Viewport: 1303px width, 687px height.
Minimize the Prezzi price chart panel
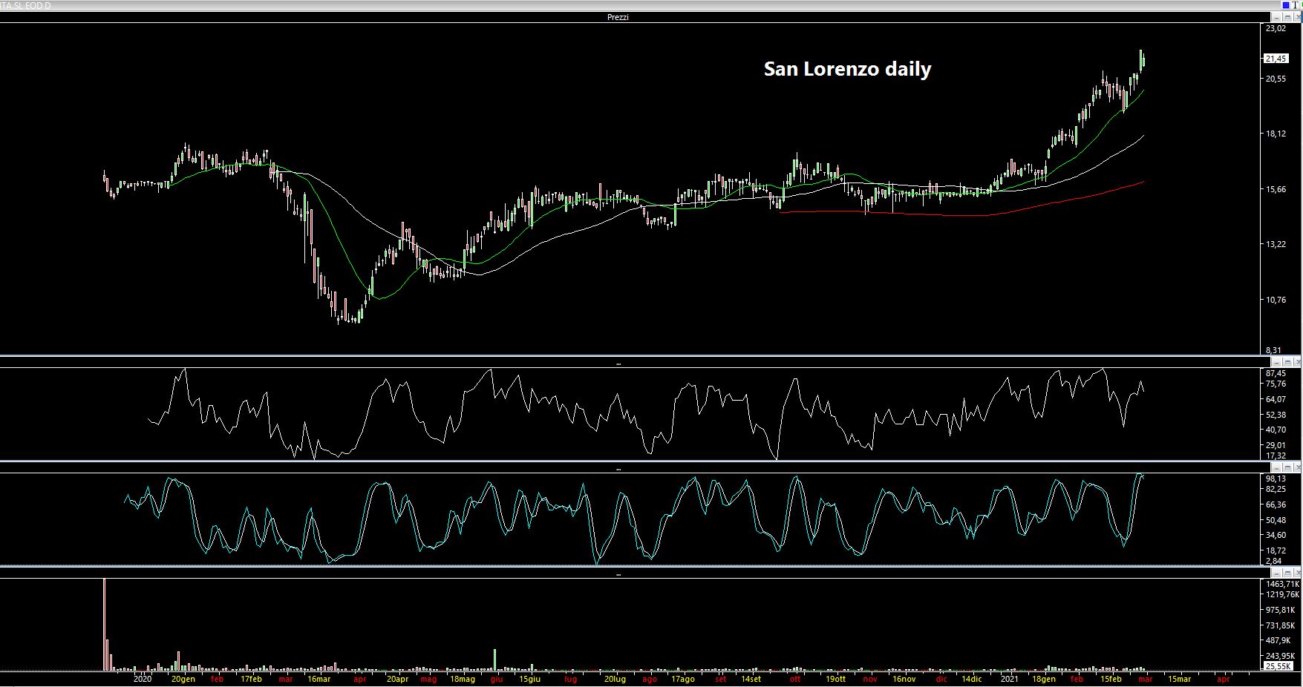[1276, 17]
